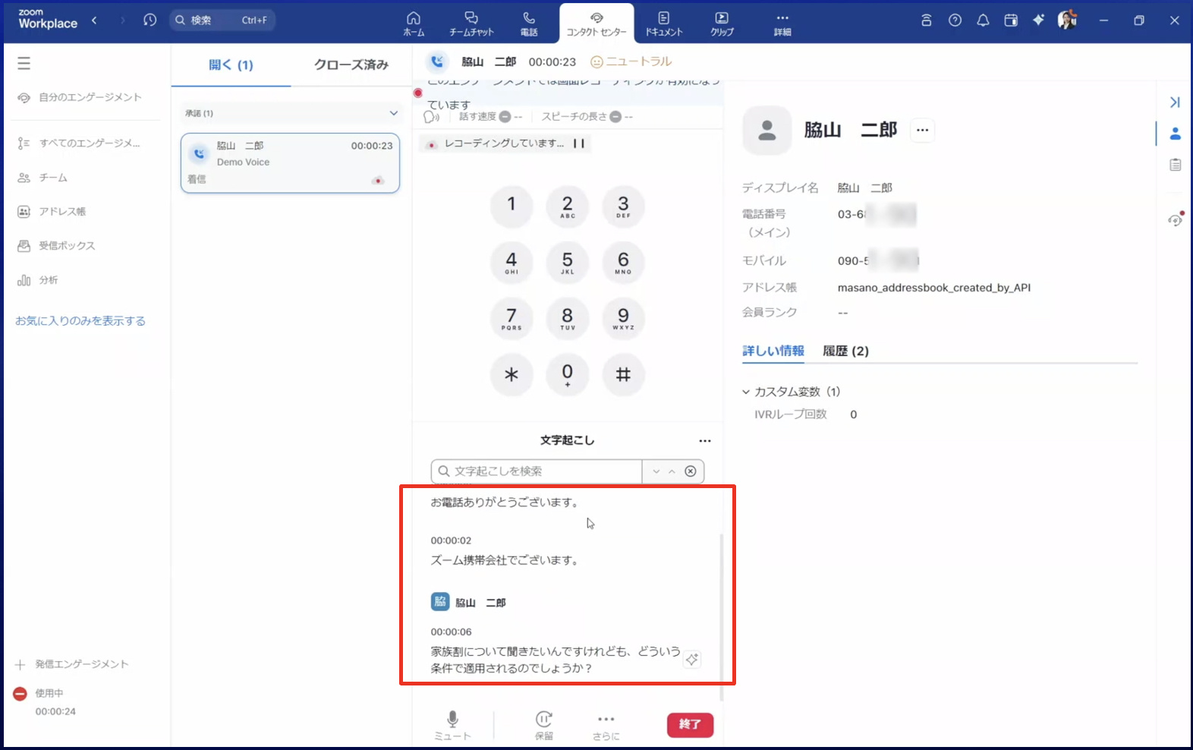Select the 詳しい情報 tab
1193x750 pixels.
(773, 351)
